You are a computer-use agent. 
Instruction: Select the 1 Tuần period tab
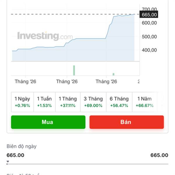pos(44,102)
